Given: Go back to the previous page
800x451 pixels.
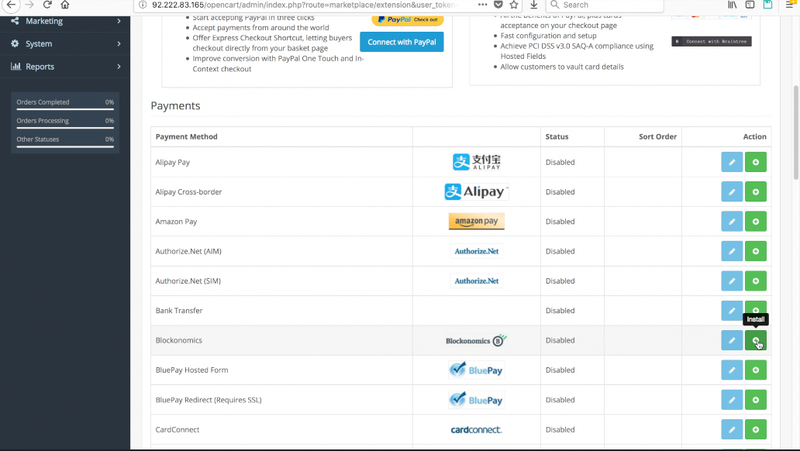Looking at the screenshot, I should (11, 5).
